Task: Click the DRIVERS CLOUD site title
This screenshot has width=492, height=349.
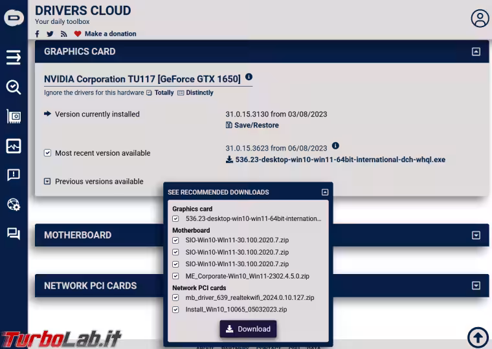Action: [83, 10]
